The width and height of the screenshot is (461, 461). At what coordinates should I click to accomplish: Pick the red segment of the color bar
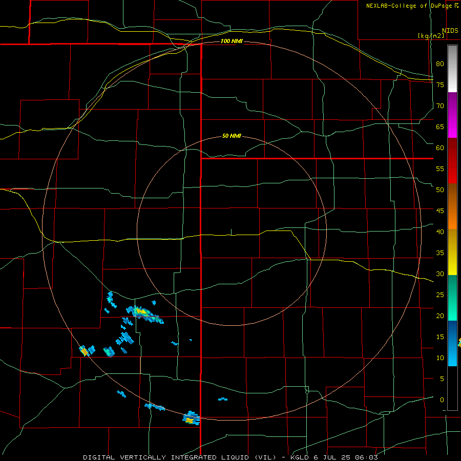click(452, 161)
